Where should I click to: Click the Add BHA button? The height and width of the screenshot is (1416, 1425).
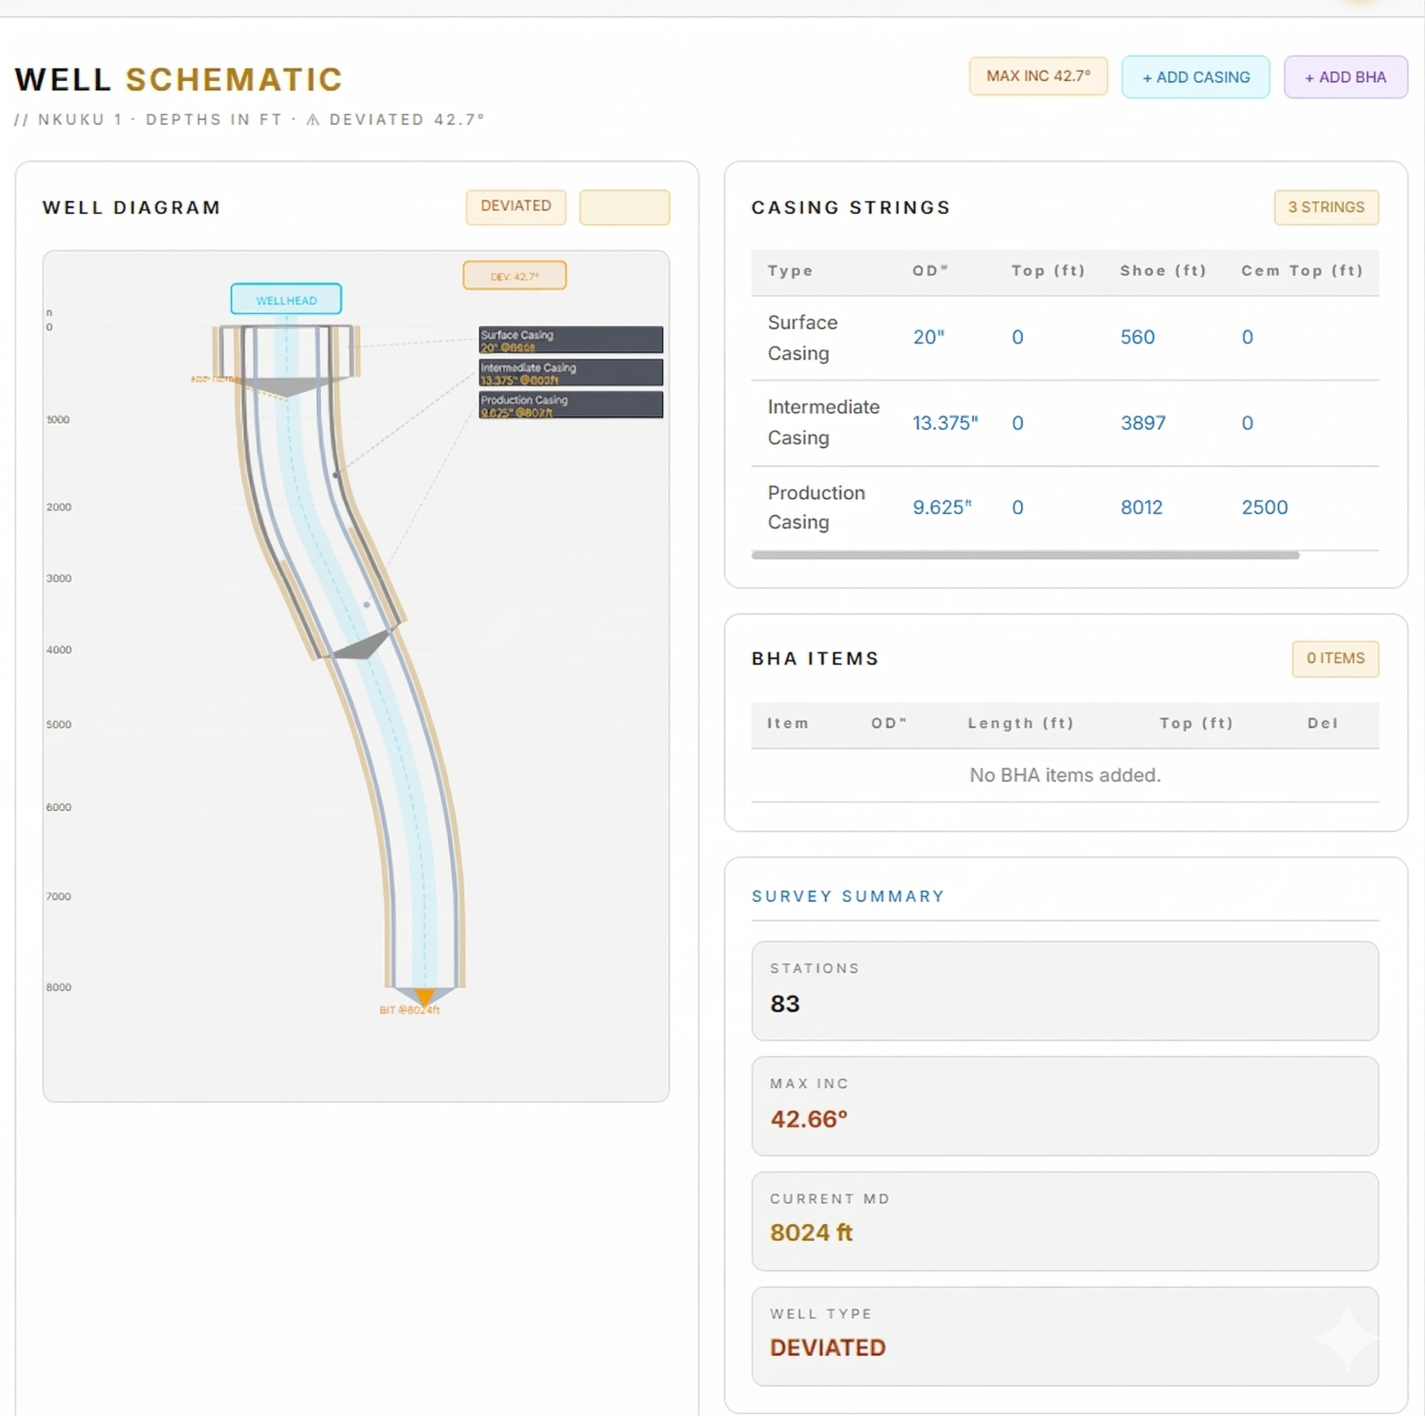[x=1345, y=77]
